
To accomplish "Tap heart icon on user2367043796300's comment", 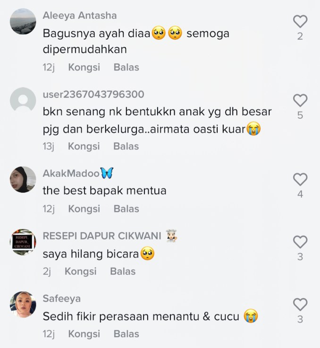I will coord(300,100).
